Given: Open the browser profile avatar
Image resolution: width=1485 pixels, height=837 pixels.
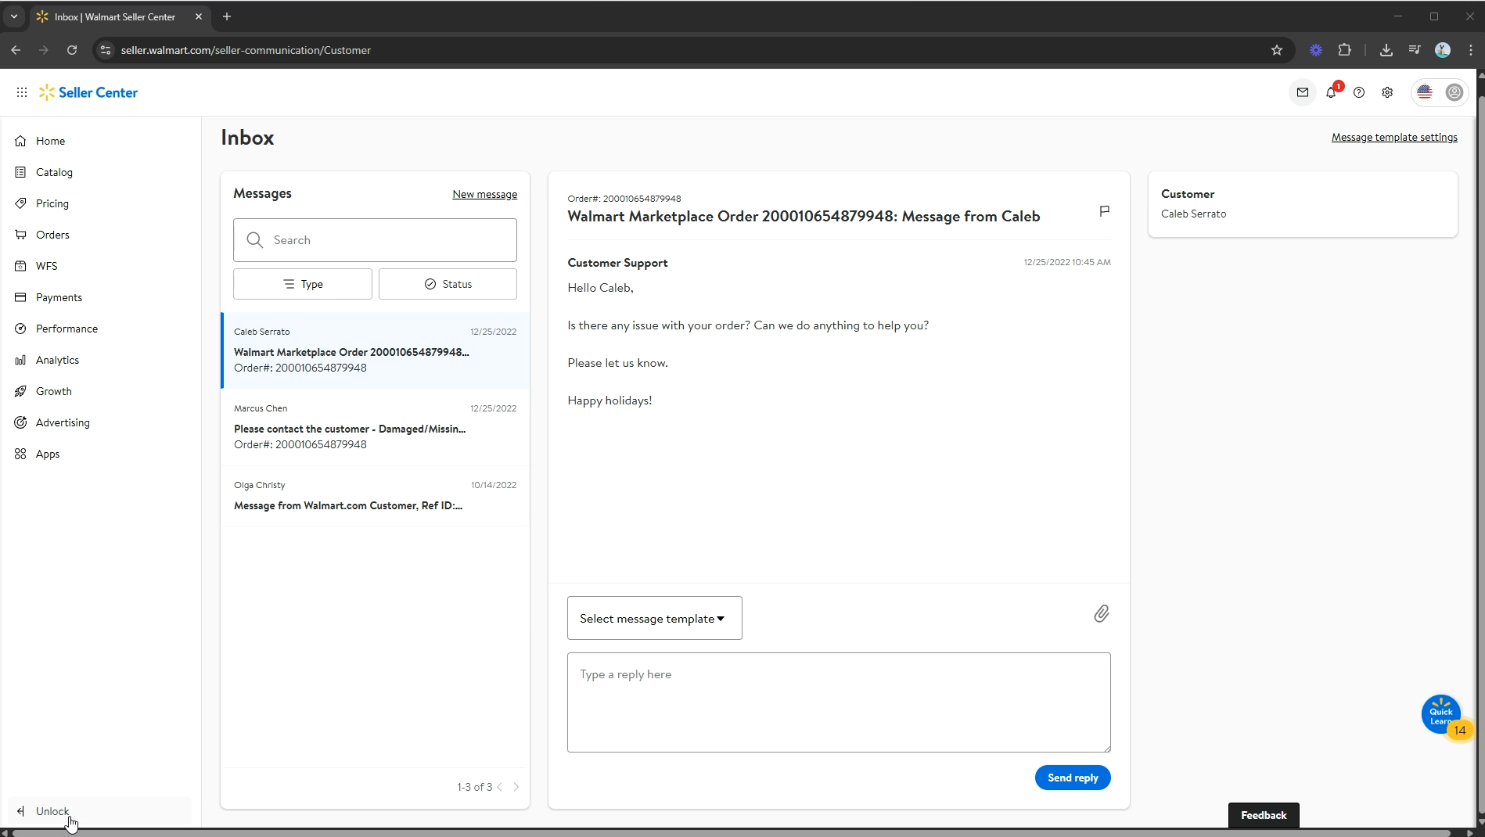Looking at the screenshot, I should coord(1443,50).
